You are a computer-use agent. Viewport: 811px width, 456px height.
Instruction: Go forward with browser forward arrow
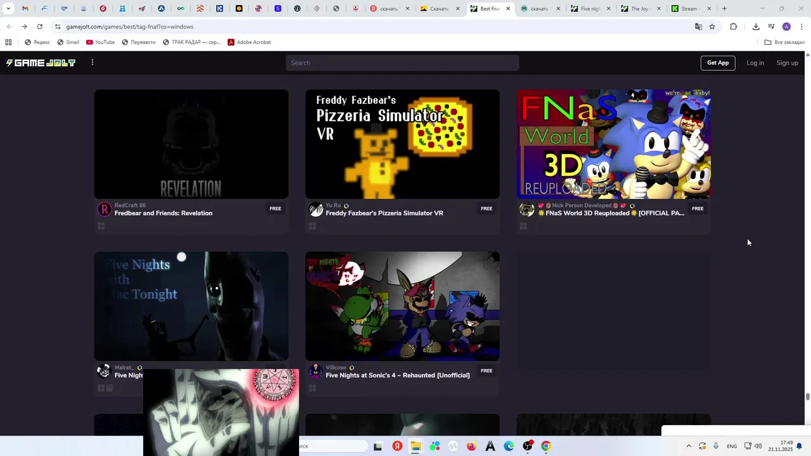(24, 27)
